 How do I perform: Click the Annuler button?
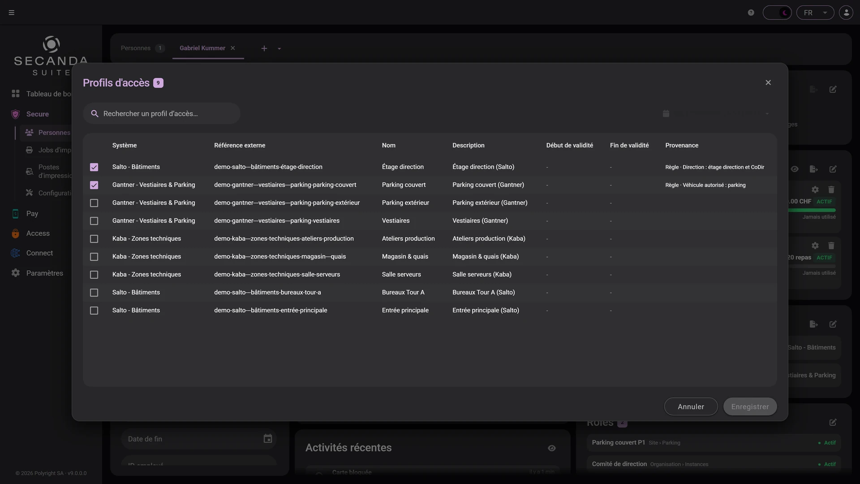(691, 406)
